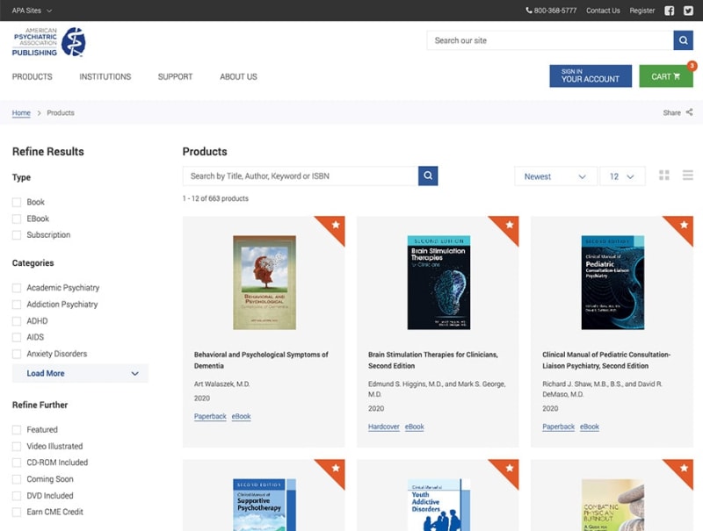Click Contact Us in top bar

point(603,11)
